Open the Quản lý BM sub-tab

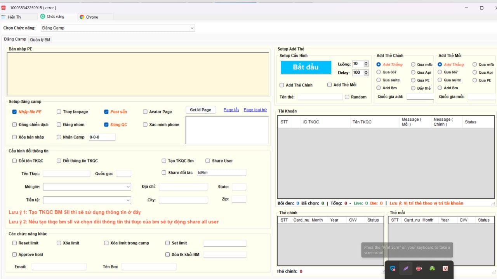(40, 40)
